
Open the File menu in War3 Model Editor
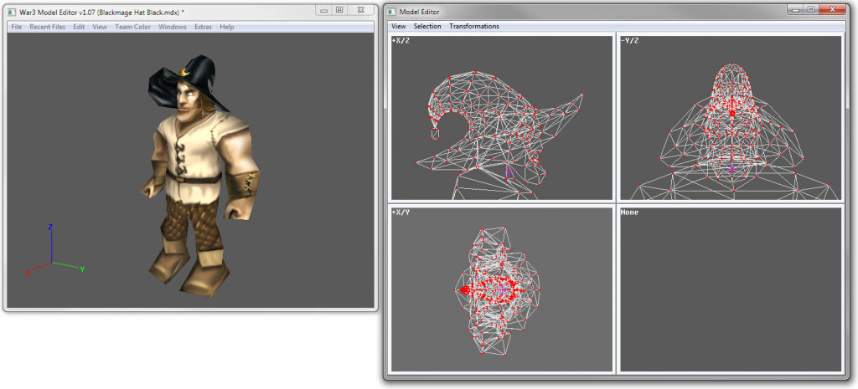pos(17,27)
